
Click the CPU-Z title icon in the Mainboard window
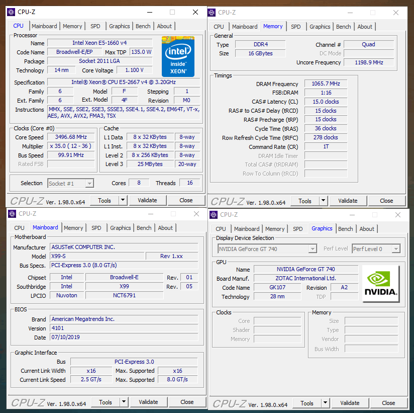tap(12, 214)
